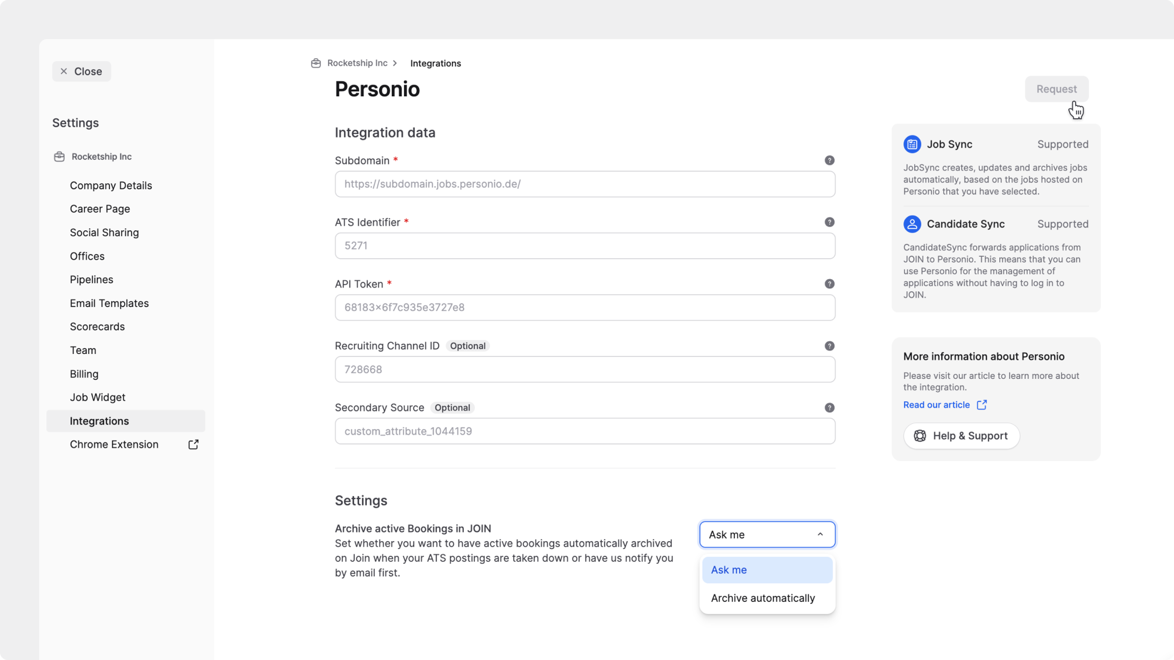Click the Help & Support button
Screen dimensions: 1174x660
961,436
